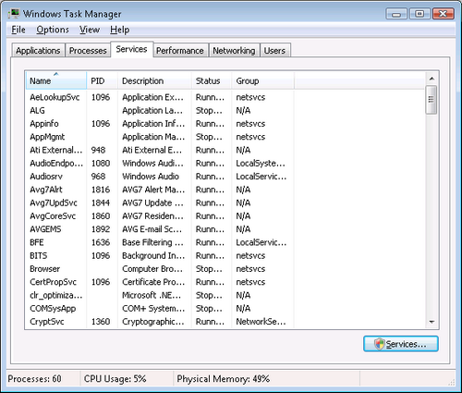The height and width of the screenshot is (393, 462).
Task: Open the Help menu
Action: coord(120,30)
